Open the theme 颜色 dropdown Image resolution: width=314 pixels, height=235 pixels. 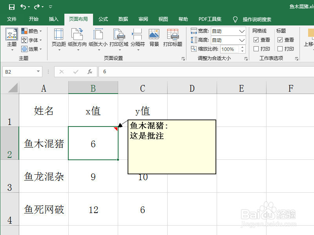click(32, 31)
